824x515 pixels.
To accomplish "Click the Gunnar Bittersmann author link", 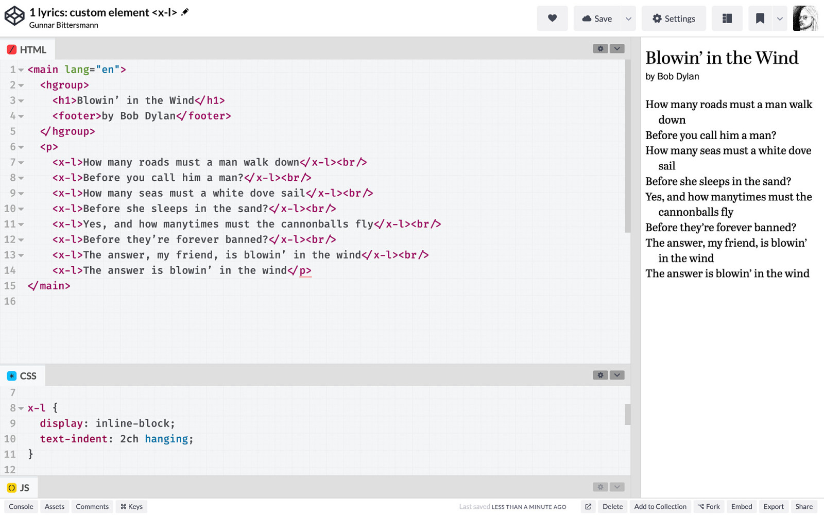I will click(x=63, y=25).
